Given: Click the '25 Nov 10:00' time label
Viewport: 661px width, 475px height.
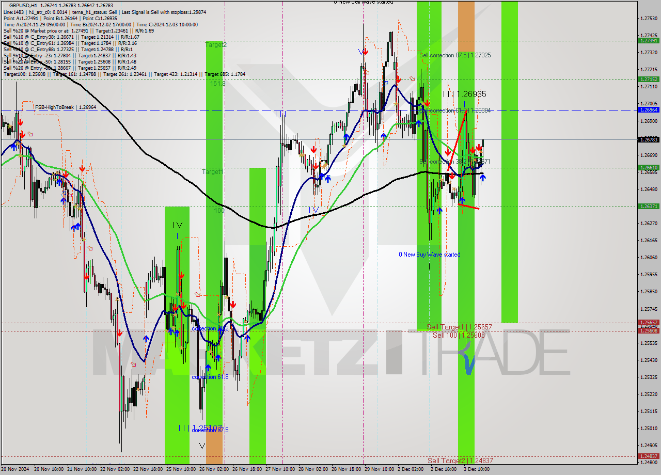Looking at the screenshot, I should tap(181, 469).
